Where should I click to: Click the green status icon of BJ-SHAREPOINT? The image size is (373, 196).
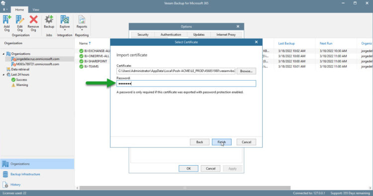pos(82,61)
